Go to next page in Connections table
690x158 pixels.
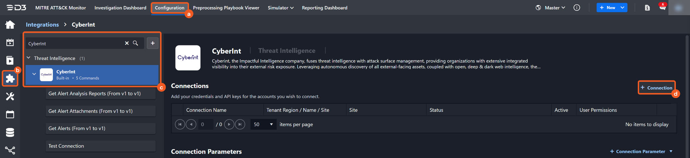229,124
